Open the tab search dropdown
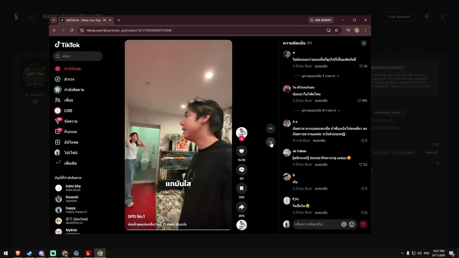 pos(54,20)
